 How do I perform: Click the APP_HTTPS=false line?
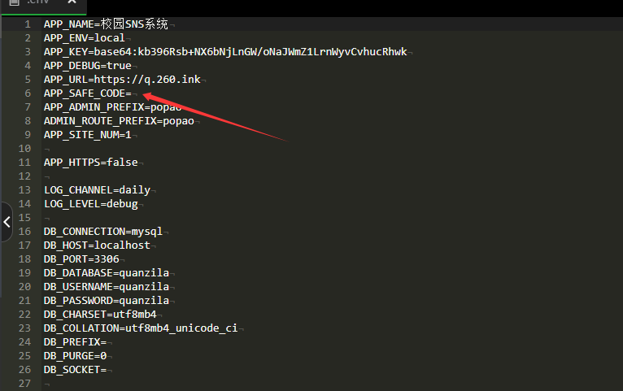point(90,163)
